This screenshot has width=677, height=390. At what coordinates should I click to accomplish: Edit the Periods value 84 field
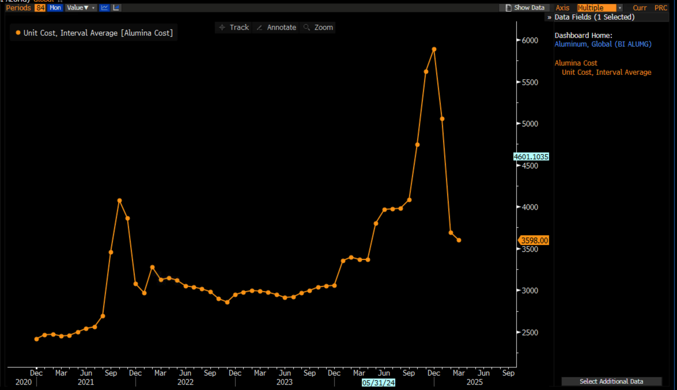pos(40,8)
